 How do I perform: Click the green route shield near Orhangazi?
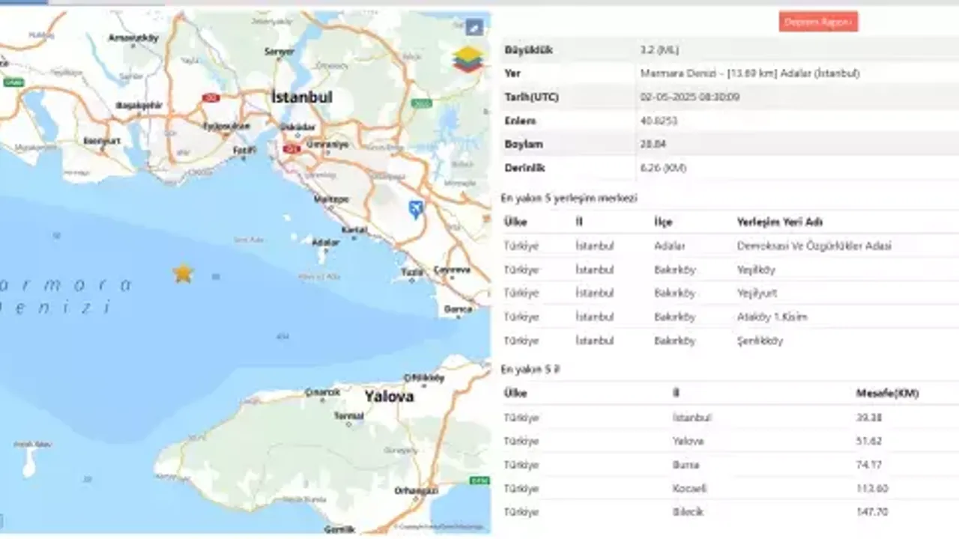click(480, 480)
